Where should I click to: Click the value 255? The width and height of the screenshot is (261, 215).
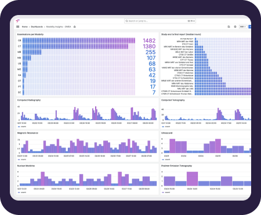click(x=151, y=52)
